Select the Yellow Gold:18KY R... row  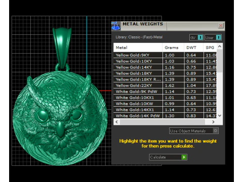coord(165,79)
